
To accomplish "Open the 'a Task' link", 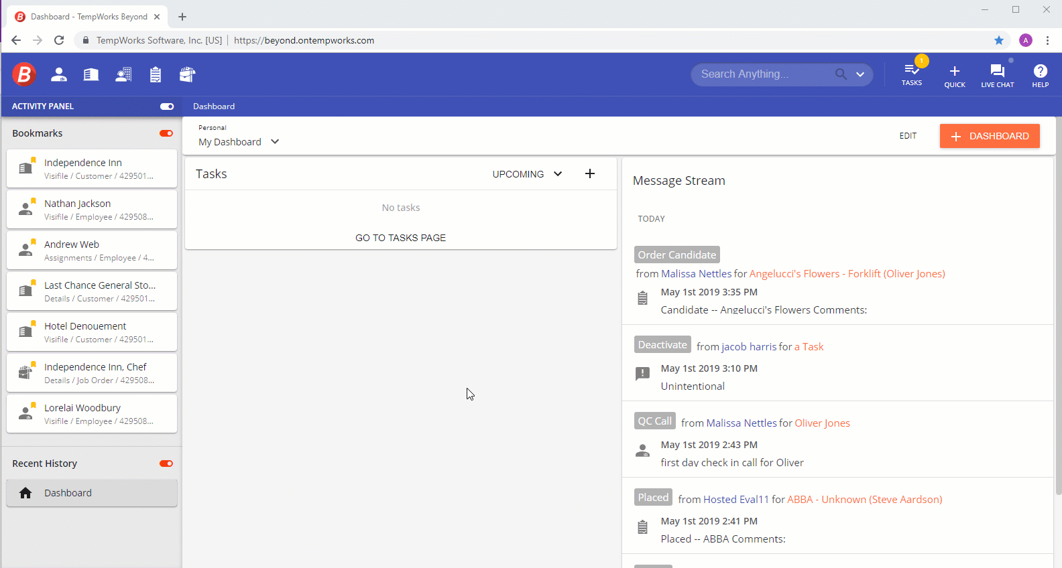I will [x=809, y=347].
